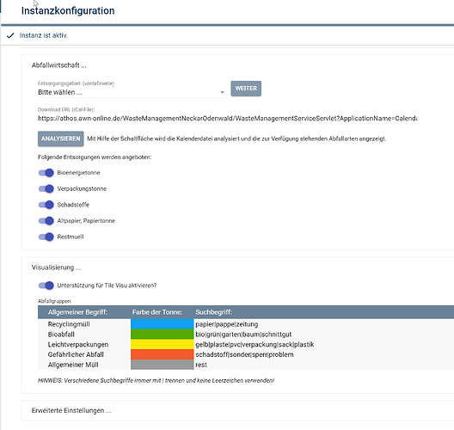454x430 pixels.
Task: Click the Instanzkonfiguration heading
Action: (68, 10)
